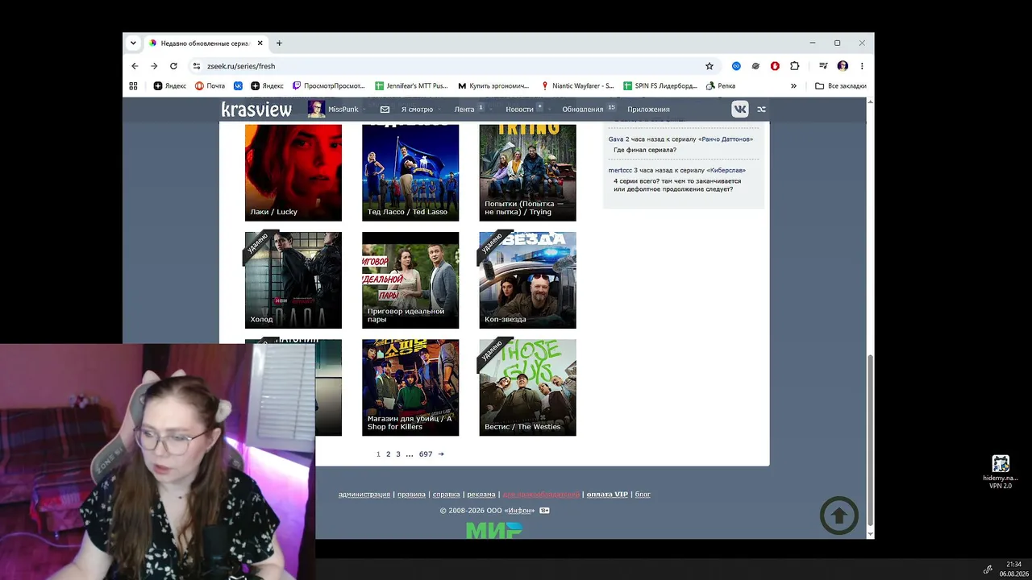The height and width of the screenshot is (580, 1032).
Task: Open the администрация footer link
Action: [364, 495]
